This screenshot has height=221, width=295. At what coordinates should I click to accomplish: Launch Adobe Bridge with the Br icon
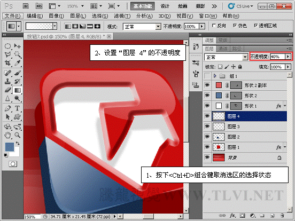[26, 6]
